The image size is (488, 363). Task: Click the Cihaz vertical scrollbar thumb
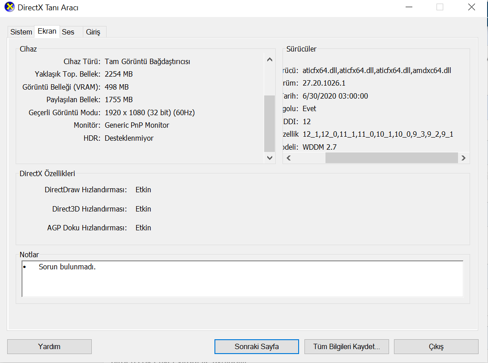pyautogui.click(x=270, y=123)
